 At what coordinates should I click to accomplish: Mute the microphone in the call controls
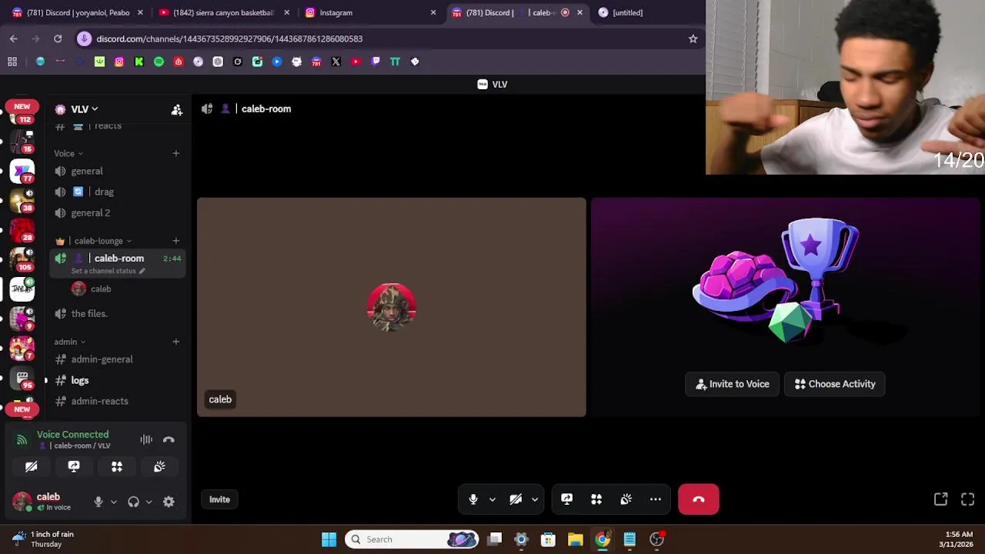pos(473,499)
